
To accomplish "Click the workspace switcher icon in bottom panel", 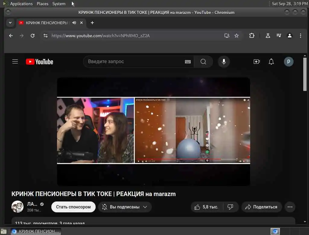I will click(x=275, y=231).
